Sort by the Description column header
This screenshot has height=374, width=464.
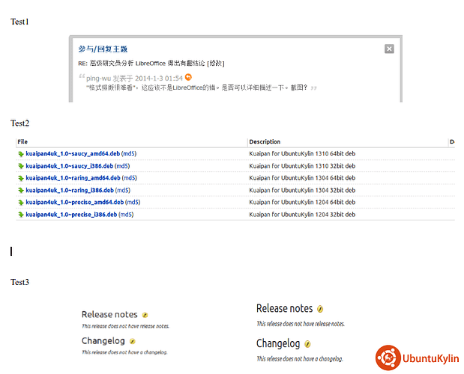tap(265, 141)
